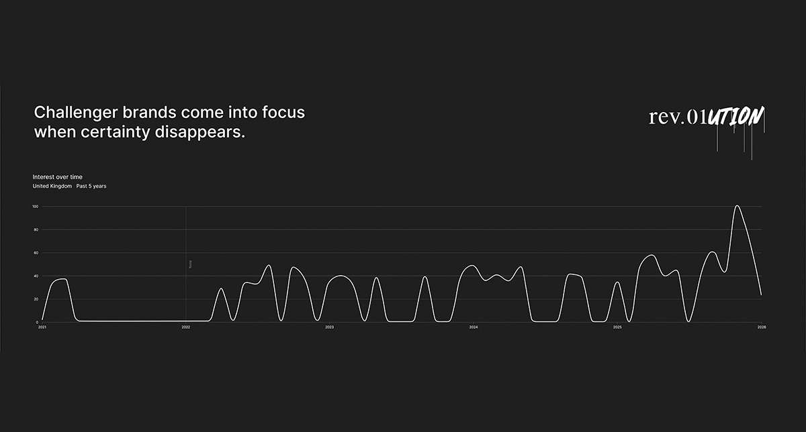Click the rev.01UTION logo
Screen dimensions: 806x432
coord(706,118)
